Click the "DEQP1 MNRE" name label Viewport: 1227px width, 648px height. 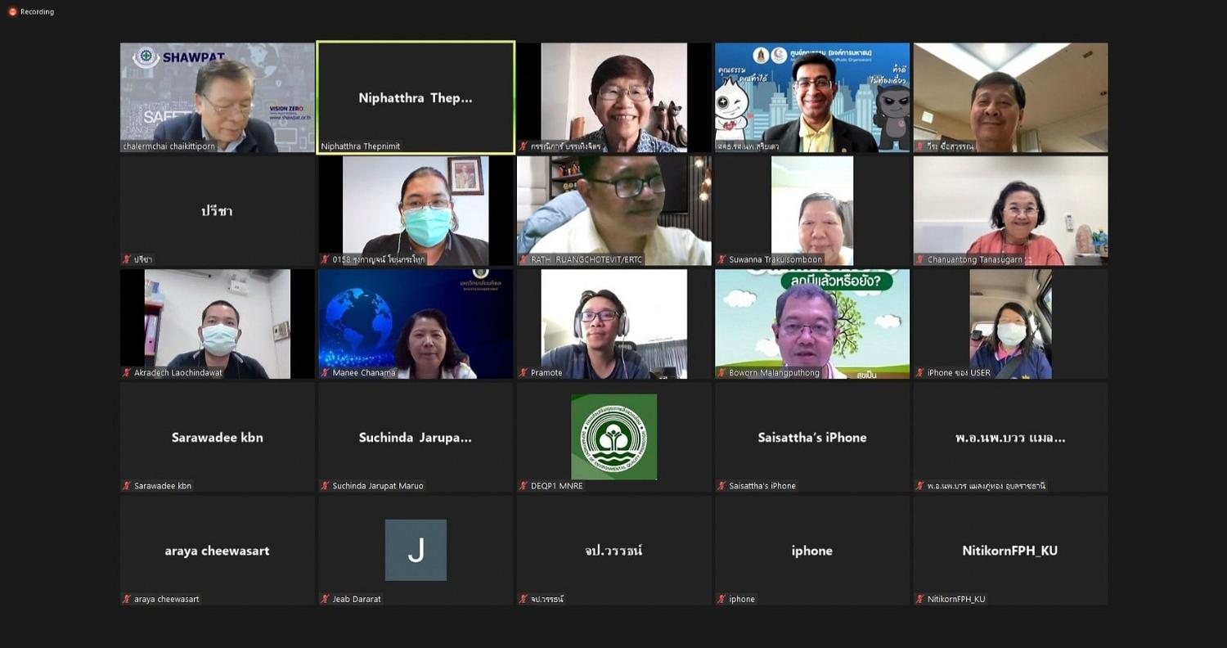[557, 486]
